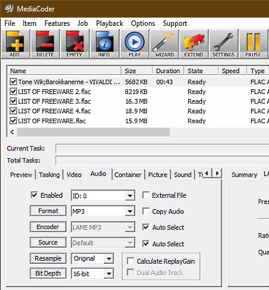Click the MediaCoder title bar app icon

coord(9,8)
